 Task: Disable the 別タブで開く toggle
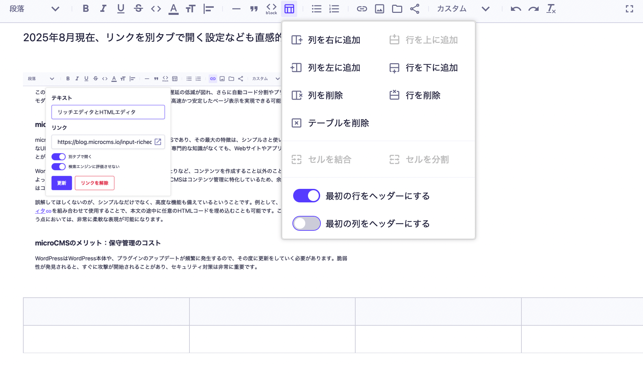(58, 156)
